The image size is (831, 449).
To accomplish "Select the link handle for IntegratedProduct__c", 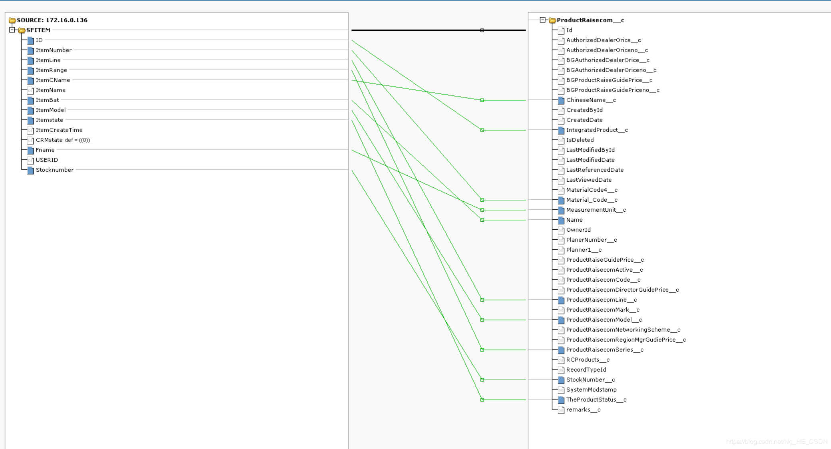I will [x=482, y=130].
